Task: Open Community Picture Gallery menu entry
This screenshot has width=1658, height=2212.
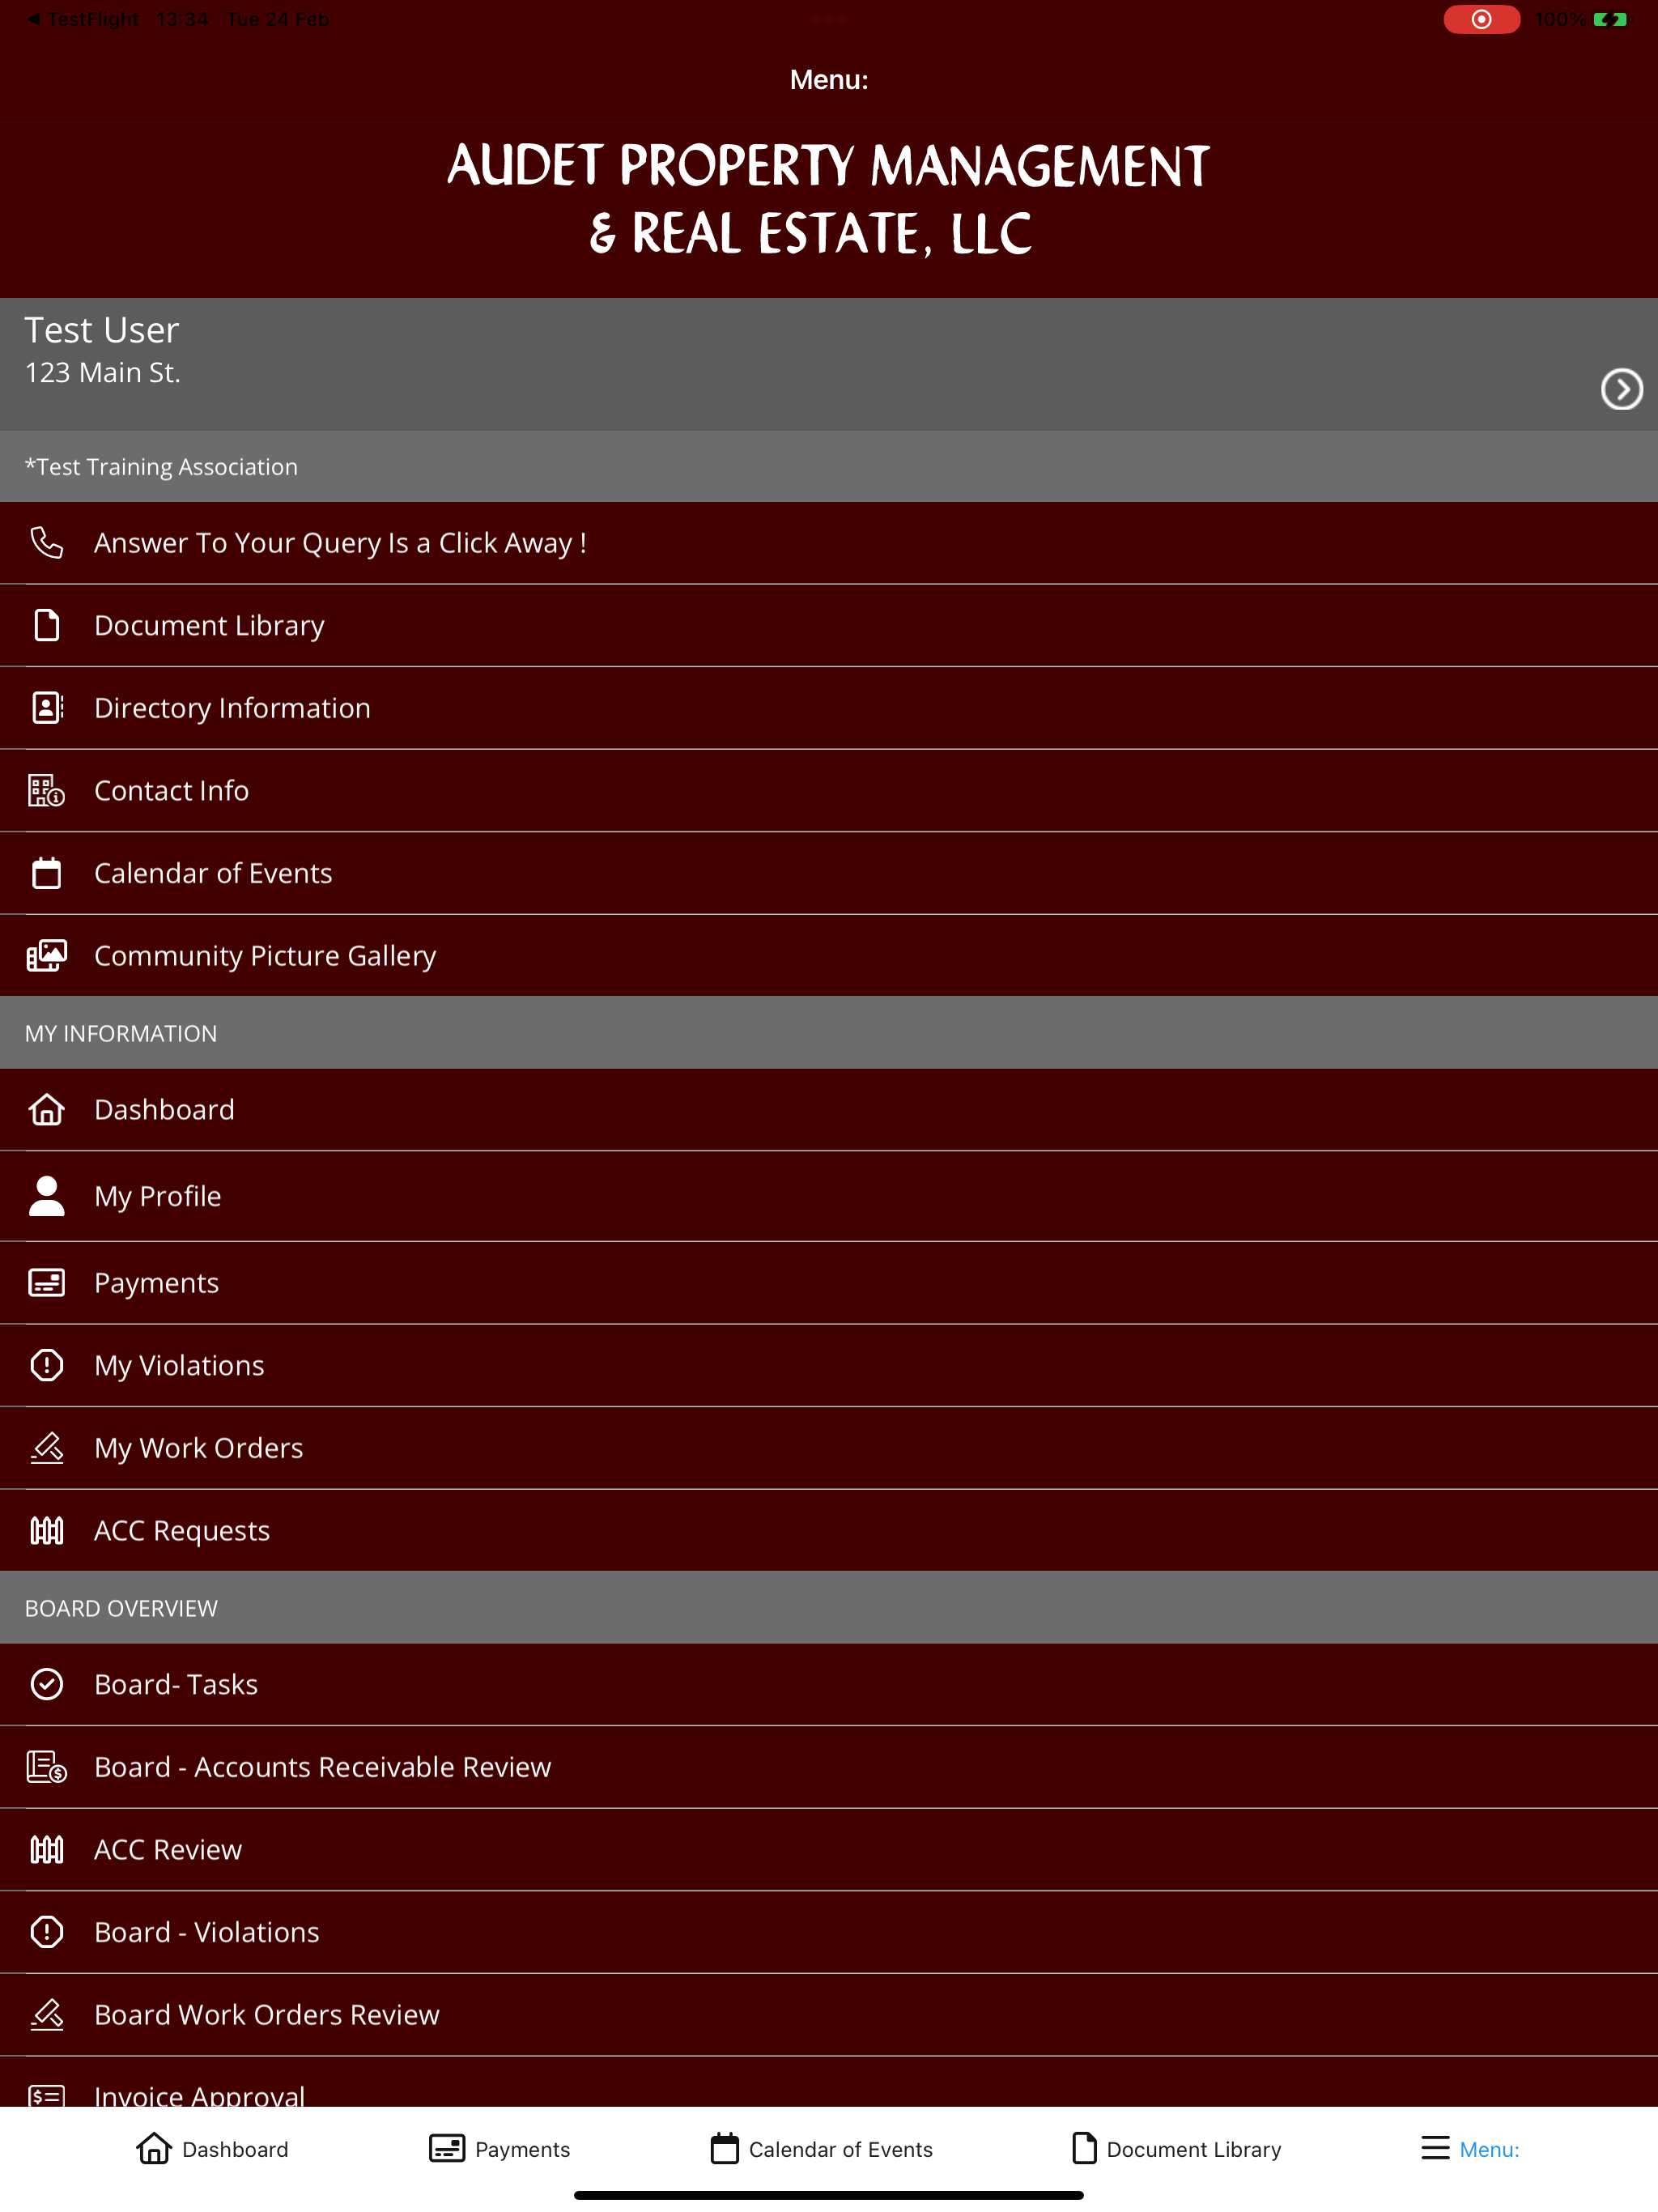Action: tap(829, 956)
